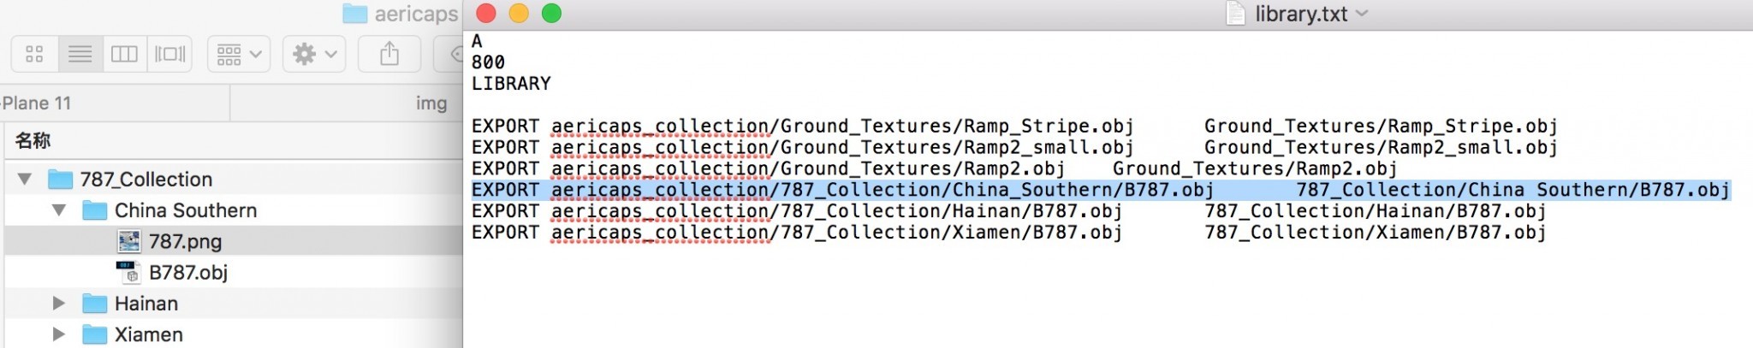Switch Finder to column view

pos(125,55)
